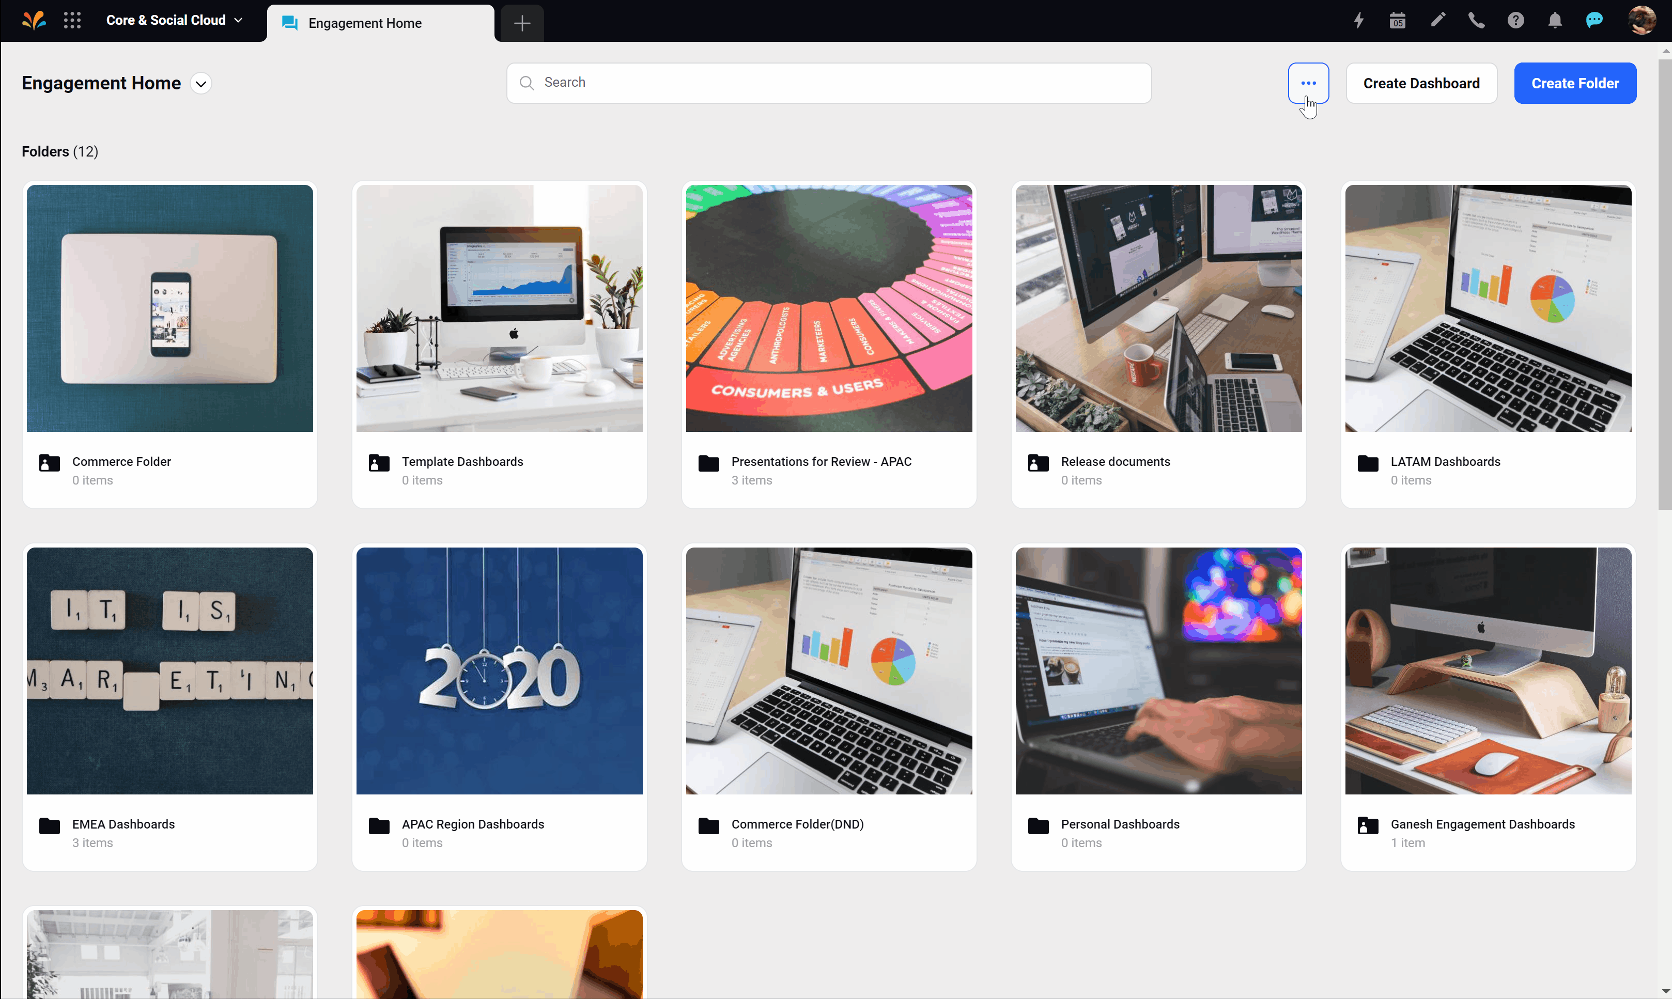The height and width of the screenshot is (999, 1672).
Task: Open the three-dot overflow menu
Action: (1308, 83)
